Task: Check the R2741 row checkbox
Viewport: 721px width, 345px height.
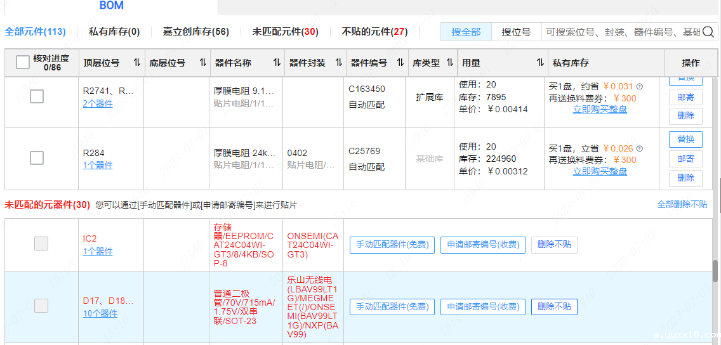Action: point(37,96)
